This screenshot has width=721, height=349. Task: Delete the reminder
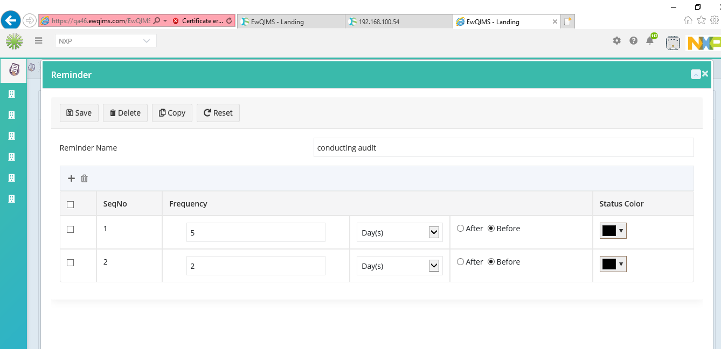tap(125, 113)
